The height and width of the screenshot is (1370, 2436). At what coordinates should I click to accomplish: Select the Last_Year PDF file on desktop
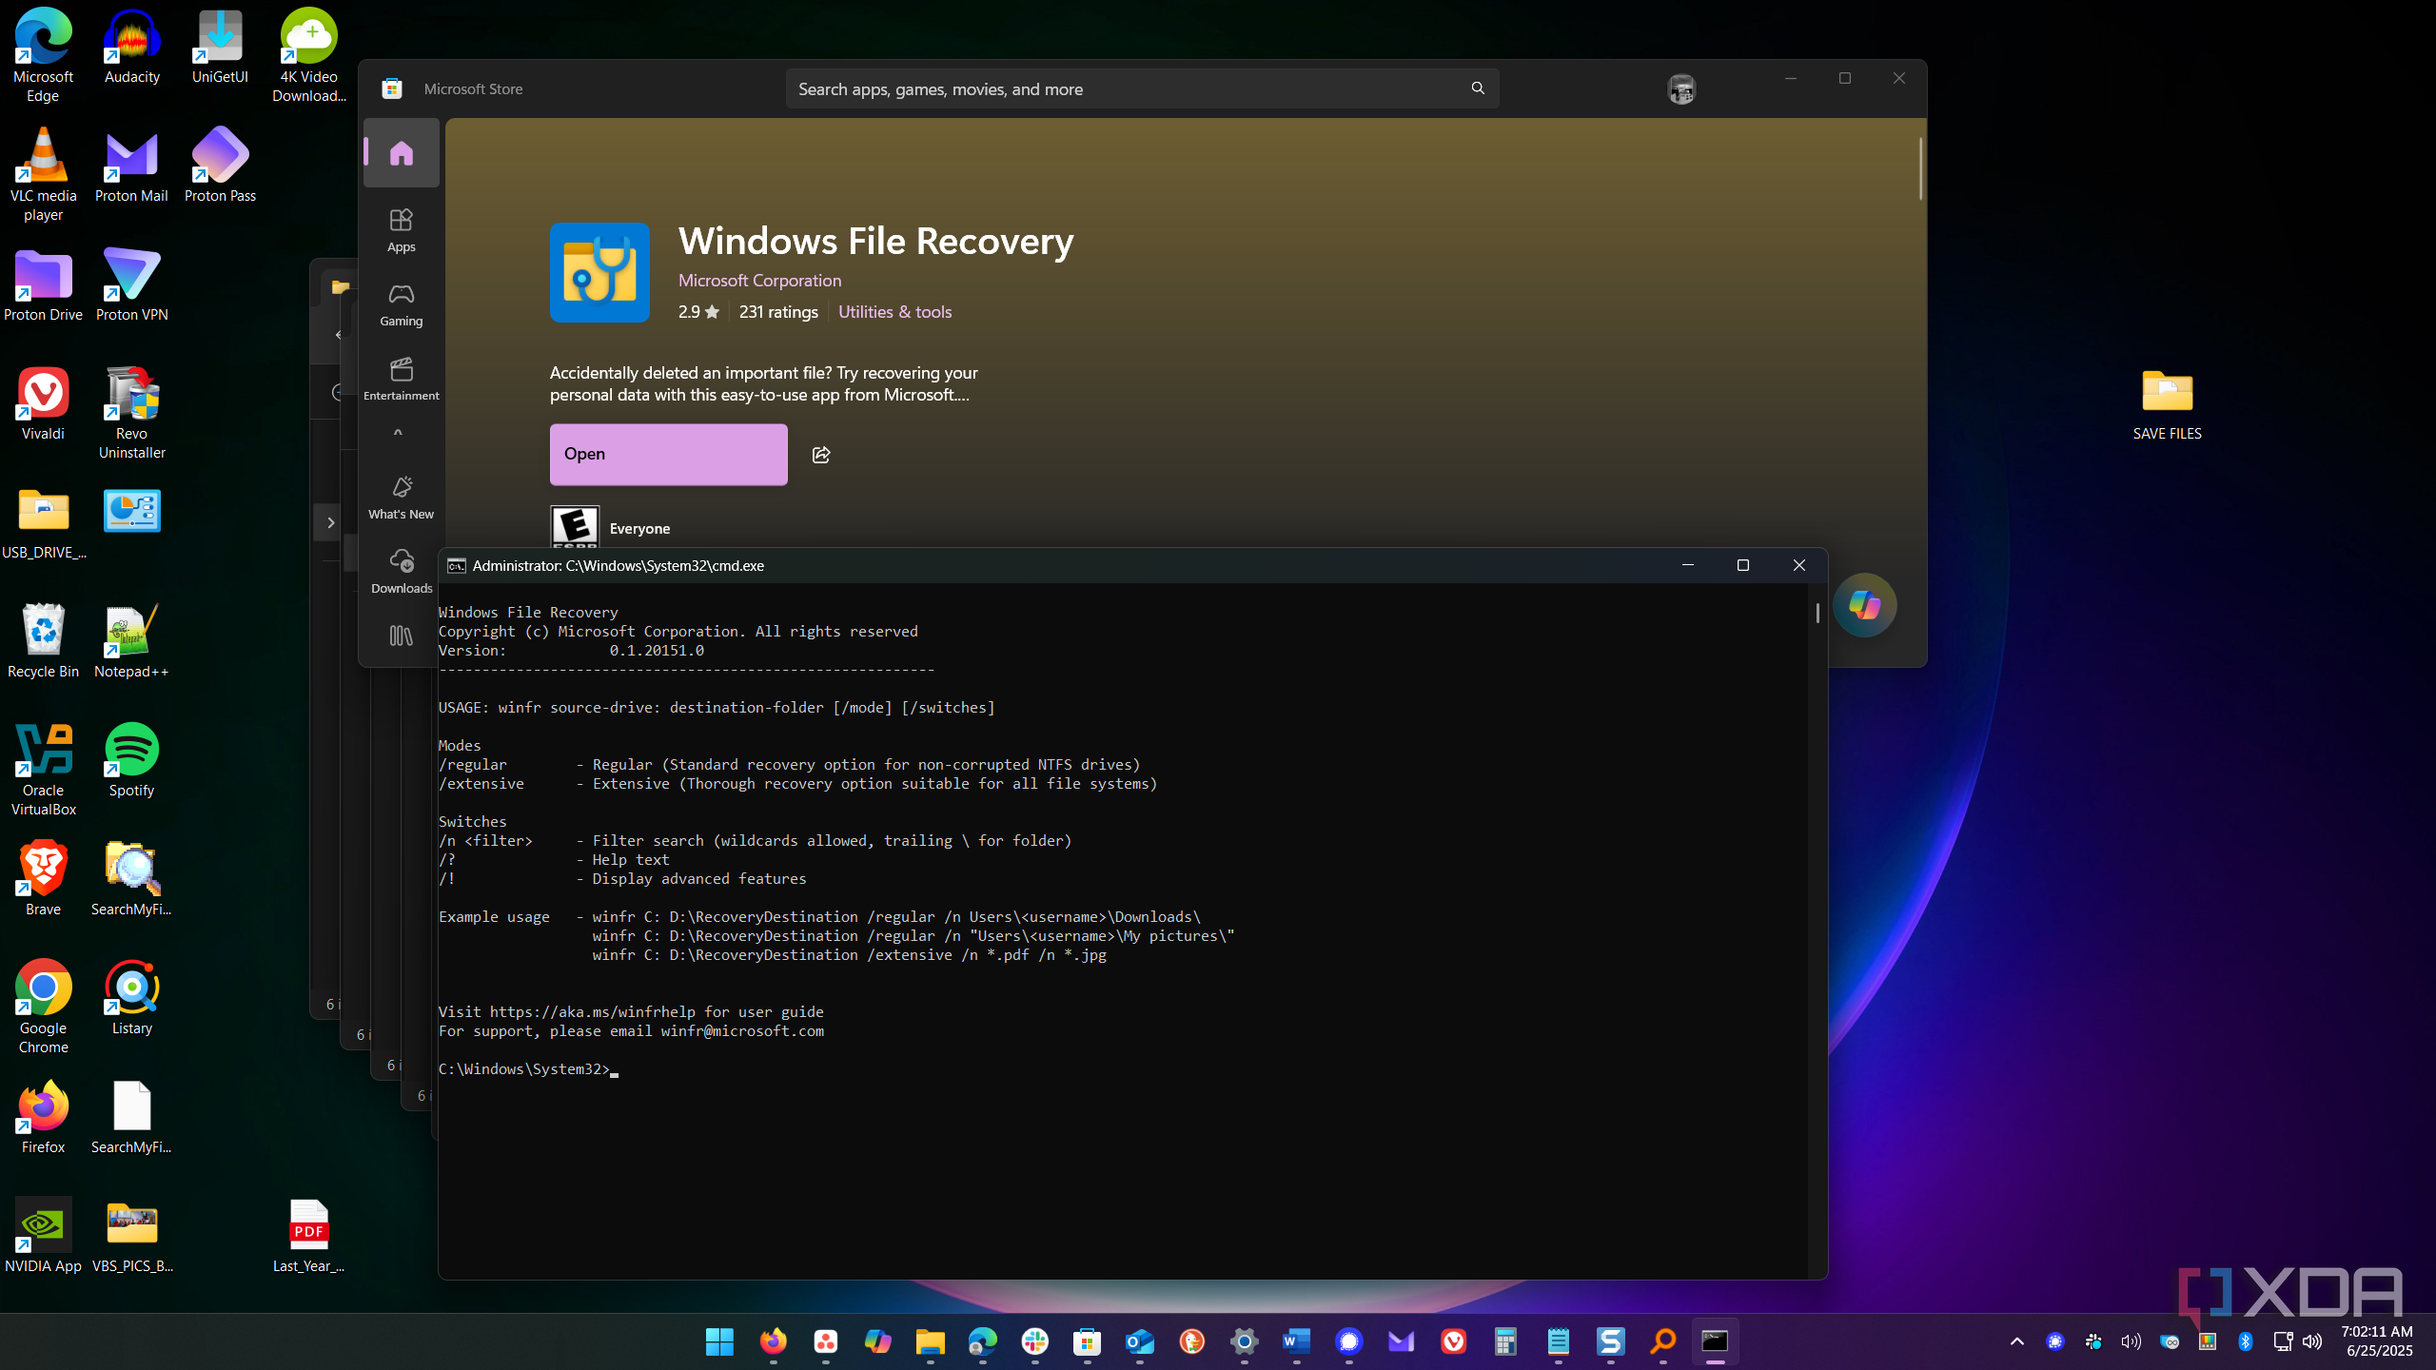[308, 1235]
